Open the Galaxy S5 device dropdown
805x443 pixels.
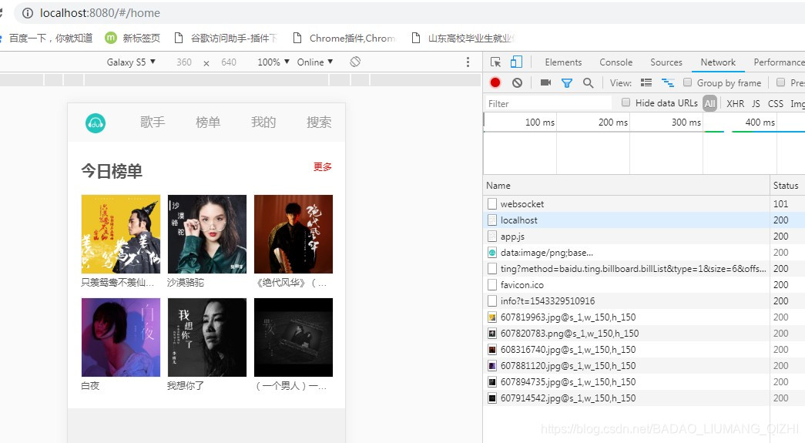131,62
